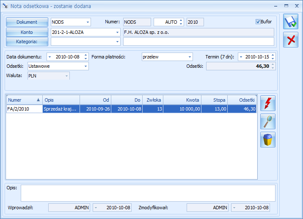Open the Kategoria dropdown list
303x219 pixels.
click(117, 42)
